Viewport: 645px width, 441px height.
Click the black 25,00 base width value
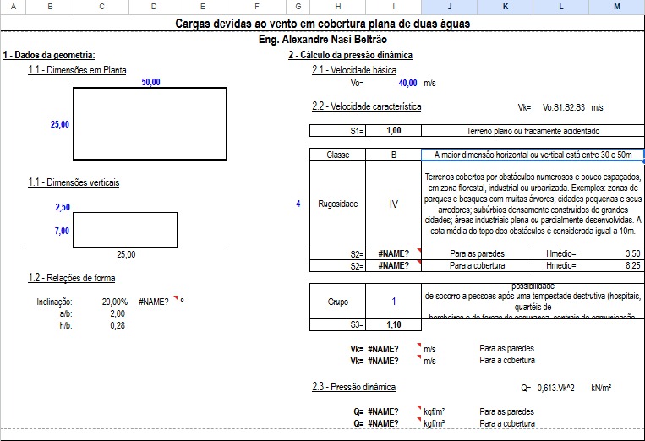click(126, 254)
